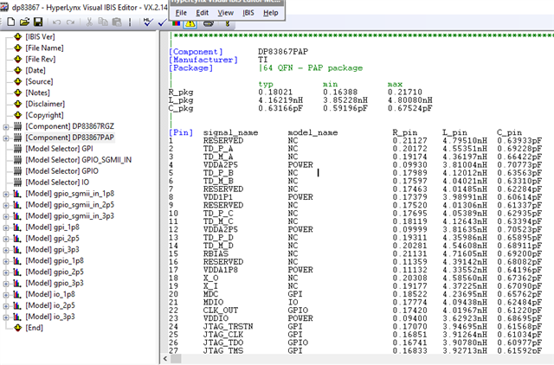Expand the [Model] gpio_2p5 node
Viewport: 554px width, 365px height.
[x=6, y=272]
